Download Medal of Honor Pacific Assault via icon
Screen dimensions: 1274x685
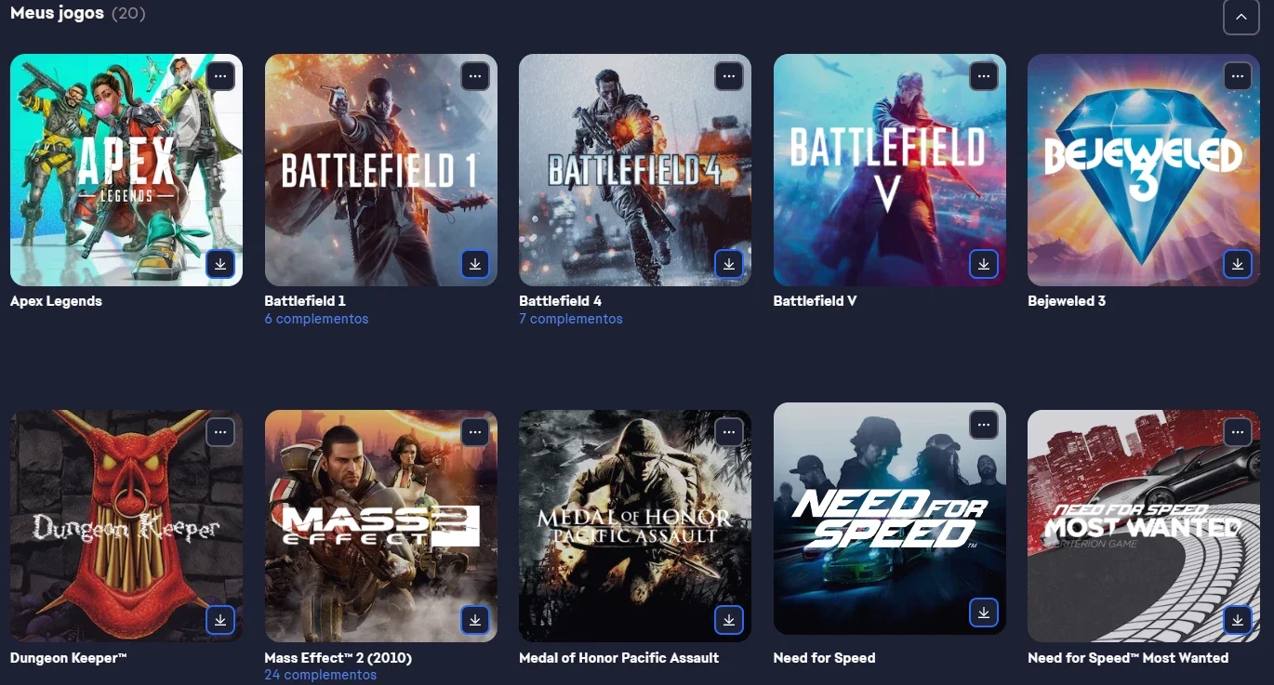pos(729,620)
